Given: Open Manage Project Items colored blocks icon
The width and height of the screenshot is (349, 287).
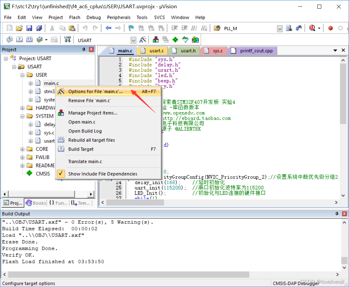Looking at the screenshot, I should coord(156,40).
